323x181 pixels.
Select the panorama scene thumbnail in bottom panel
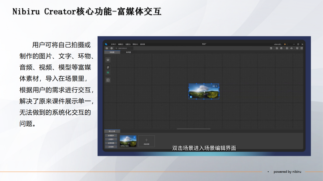point(128,141)
